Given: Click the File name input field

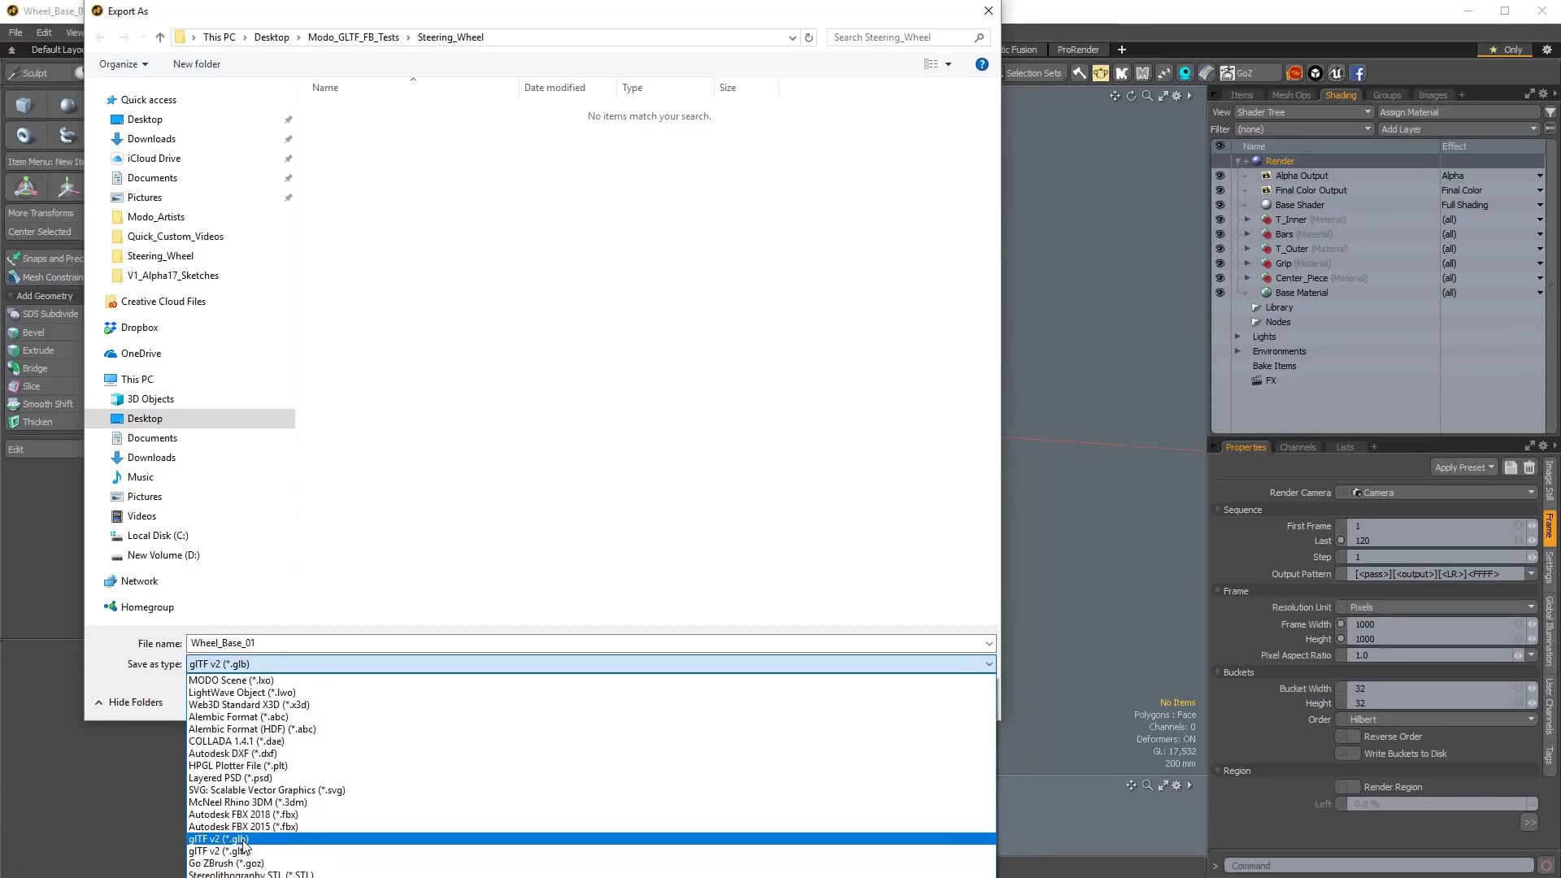Looking at the screenshot, I should [x=591, y=643].
